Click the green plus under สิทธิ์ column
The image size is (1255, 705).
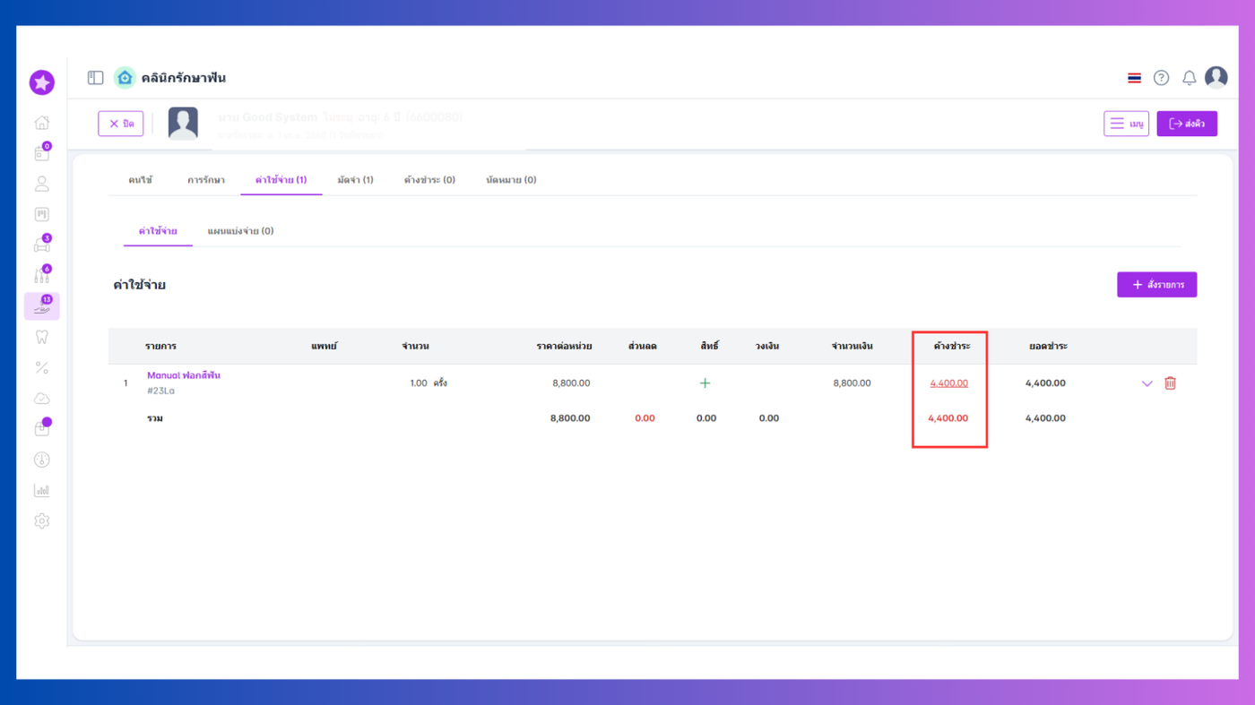[x=705, y=383]
